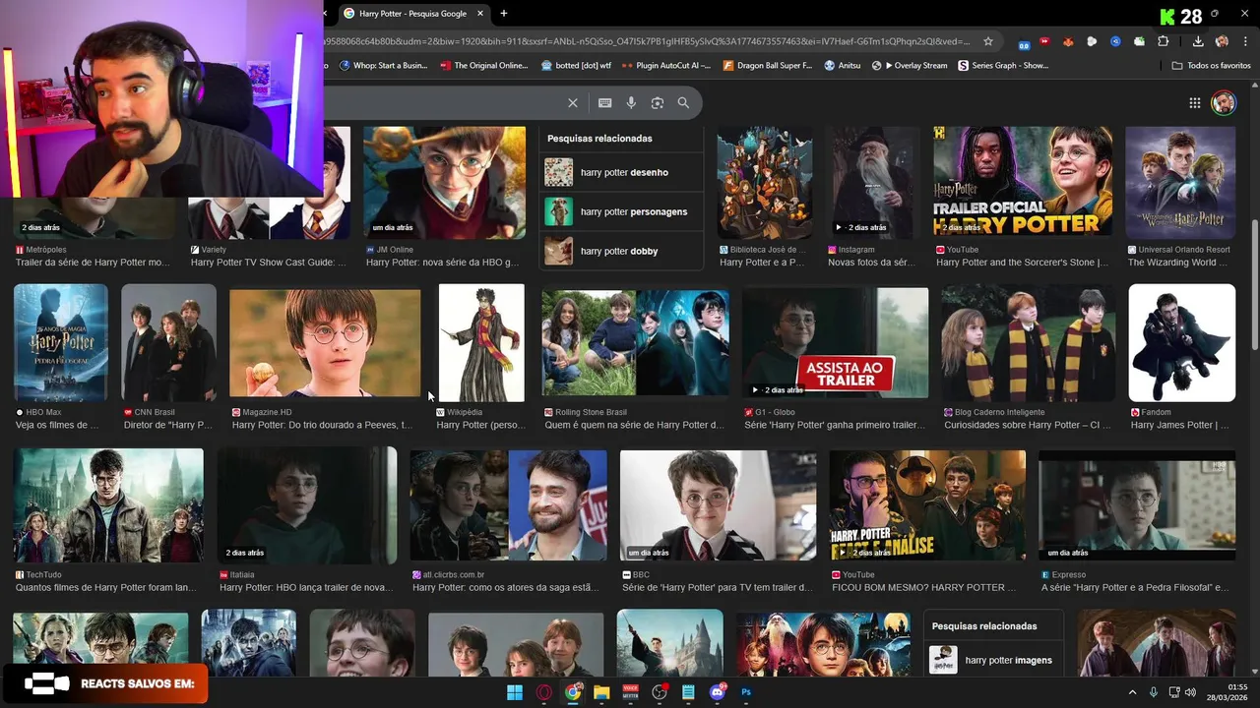The width and height of the screenshot is (1260, 708).
Task: Open the Whop: Start a Busin... bookmark
Action: click(x=383, y=66)
